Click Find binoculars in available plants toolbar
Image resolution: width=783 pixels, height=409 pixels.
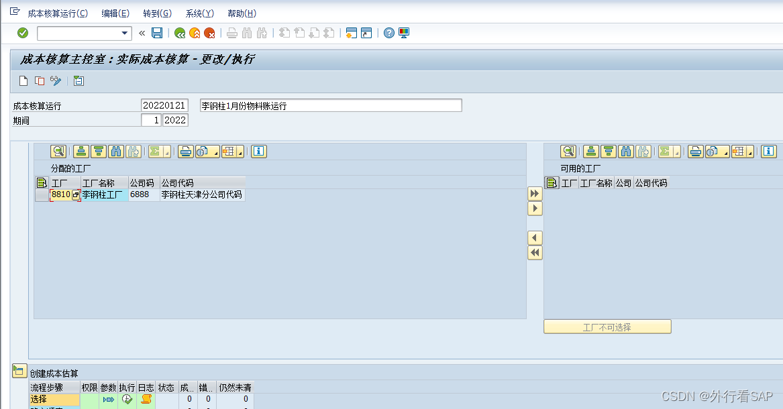click(626, 151)
